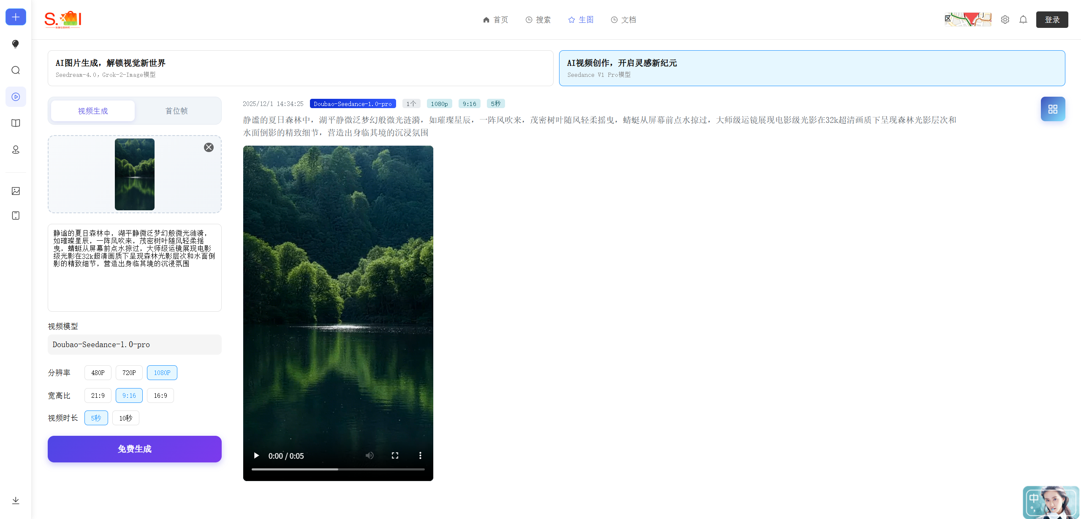Screen dimensions: 1081x519
Task: Select 720P resolution option
Action: [x=129, y=372]
